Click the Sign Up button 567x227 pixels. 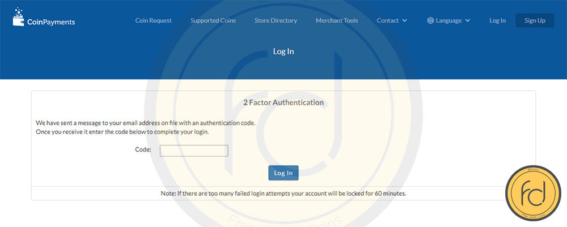click(x=535, y=20)
